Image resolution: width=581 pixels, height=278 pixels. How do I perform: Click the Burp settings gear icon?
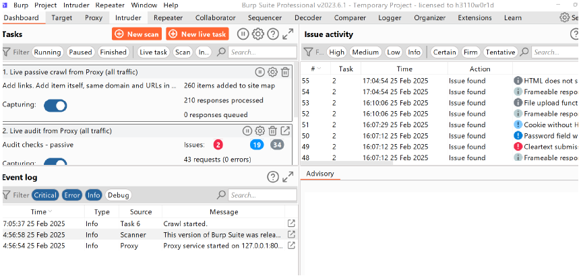point(564,18)
